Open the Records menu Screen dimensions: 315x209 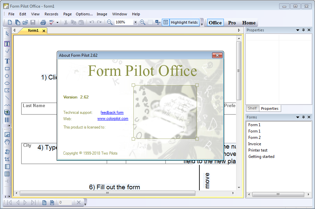[51, 14]
